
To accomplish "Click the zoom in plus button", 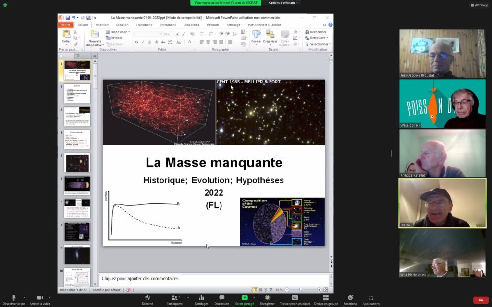I will (319, 290).
